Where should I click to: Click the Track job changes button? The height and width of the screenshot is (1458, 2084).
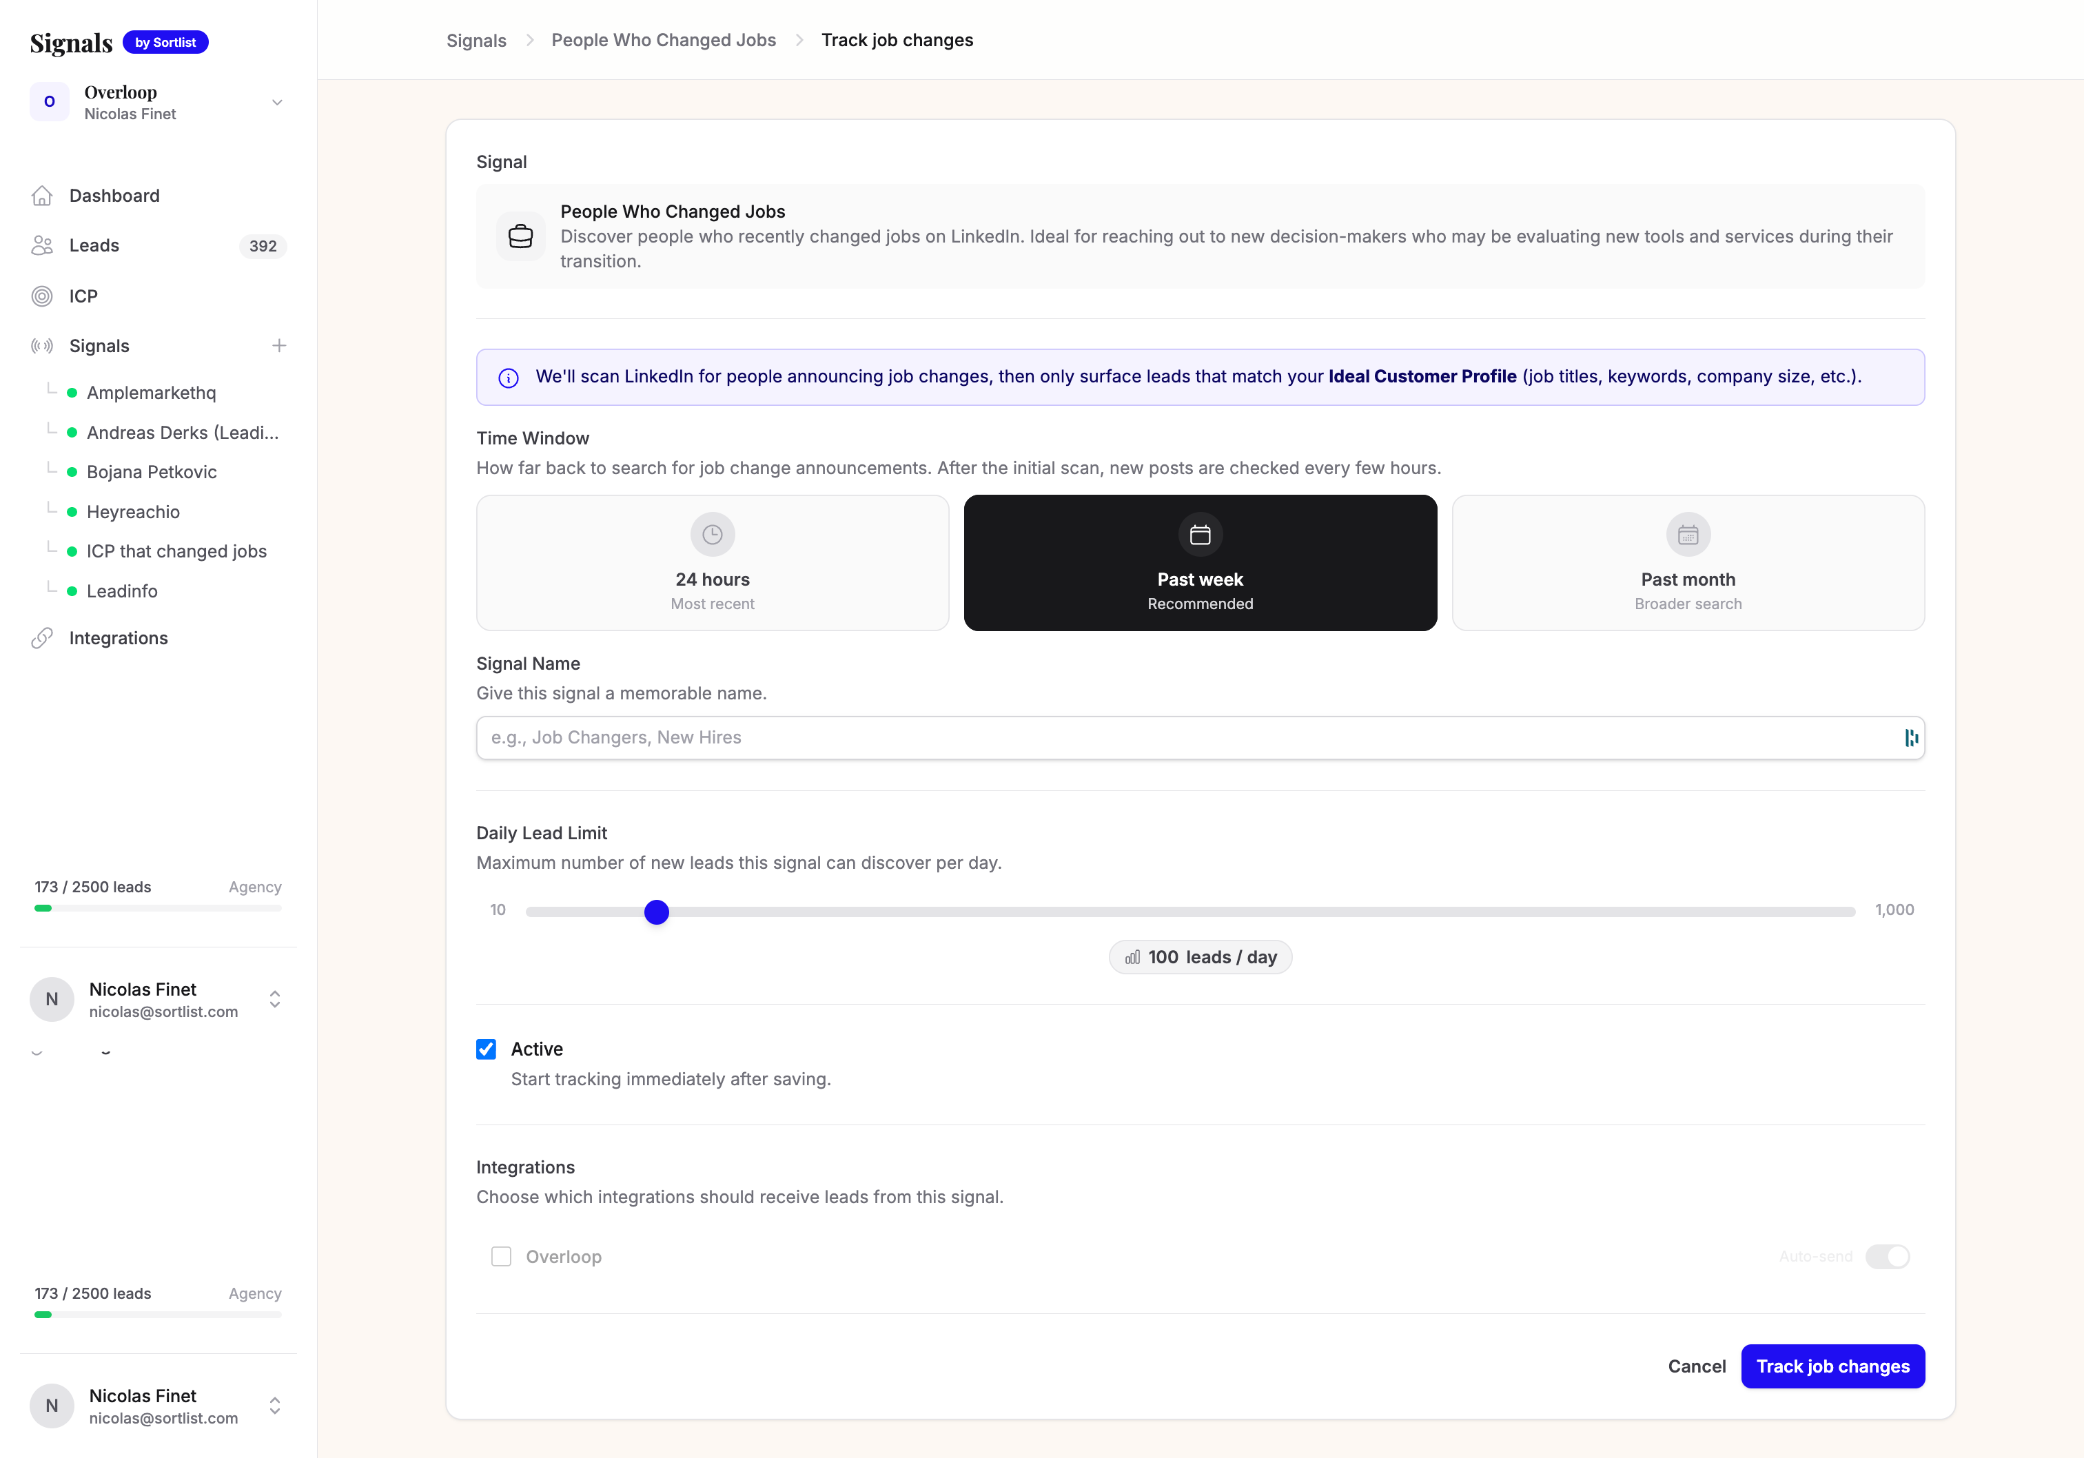[1832, 1366]
